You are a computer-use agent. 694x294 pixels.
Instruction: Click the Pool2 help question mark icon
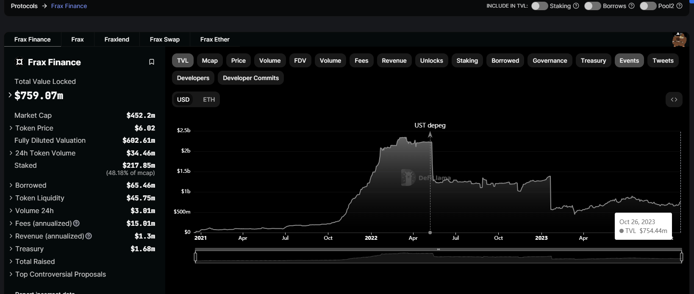point(680,6)
